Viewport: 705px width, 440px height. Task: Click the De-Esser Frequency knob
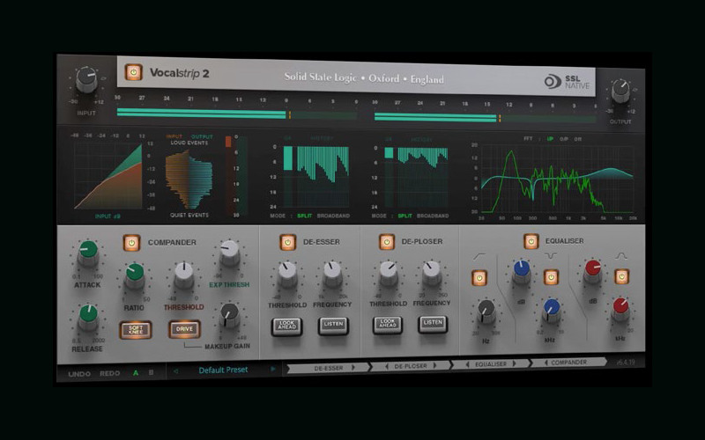pos(333,274)
